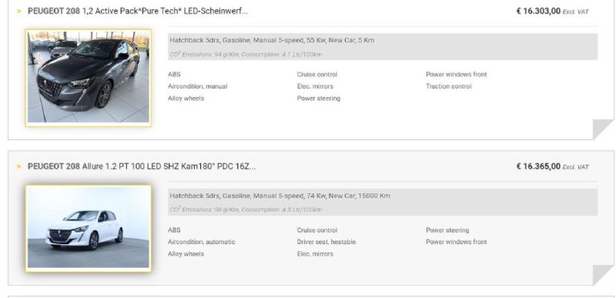Open the white Peugeot 208 car photo
The image size is (616, 298).
pyautogui.click(x=89, y=228)
